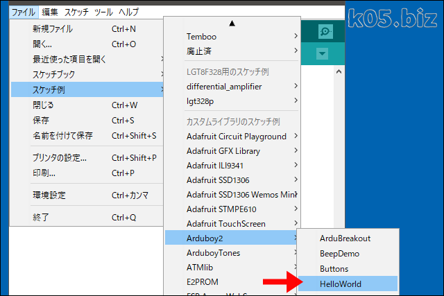Open the ツール menu

103,12
